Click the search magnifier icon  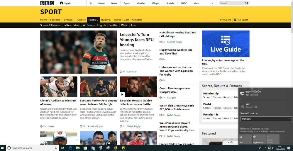click(247, 3)
